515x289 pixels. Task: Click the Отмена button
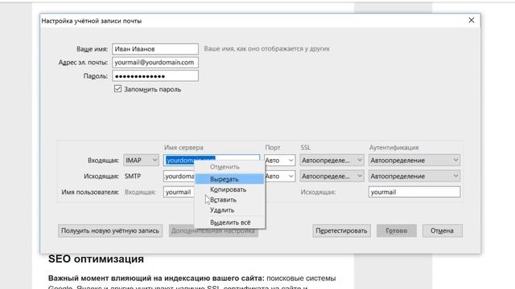[x=442, y=230]
